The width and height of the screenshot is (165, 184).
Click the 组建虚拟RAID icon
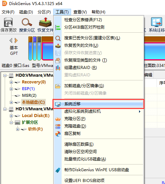tap(58, 68)
